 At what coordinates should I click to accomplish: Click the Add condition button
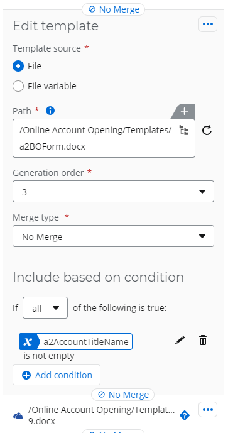(57, 375)
